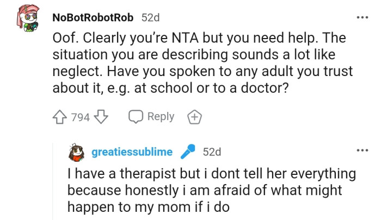This screenshot has width=381, height=220.
Task: Click 52d timestamp beside greatiessublime
Action: point(212,152)
